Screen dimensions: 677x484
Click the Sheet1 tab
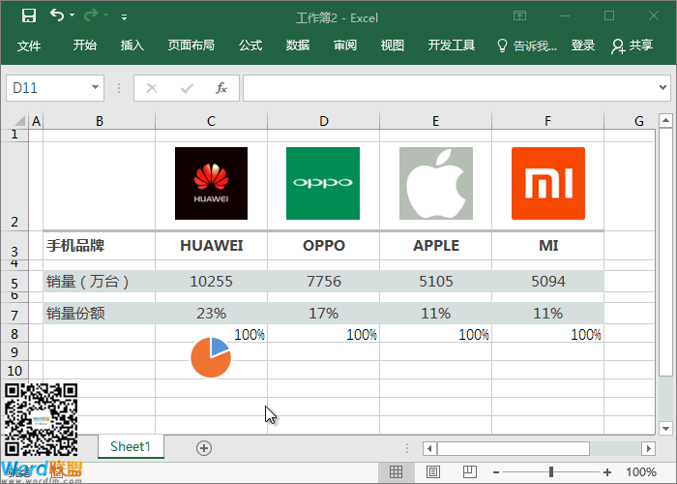(131, 446)
